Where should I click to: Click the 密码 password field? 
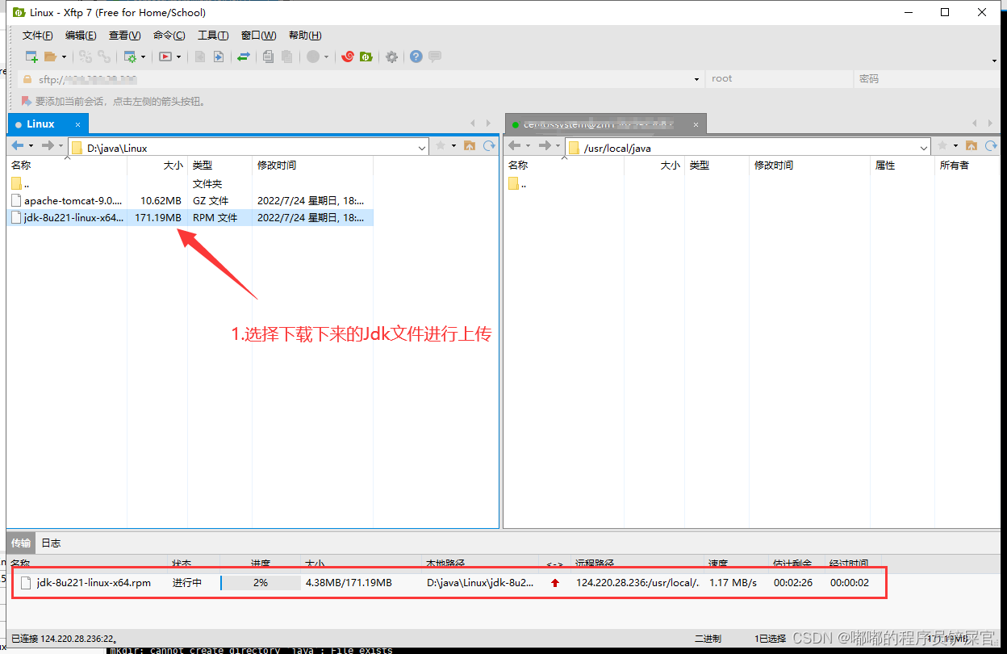pos(927,79)
